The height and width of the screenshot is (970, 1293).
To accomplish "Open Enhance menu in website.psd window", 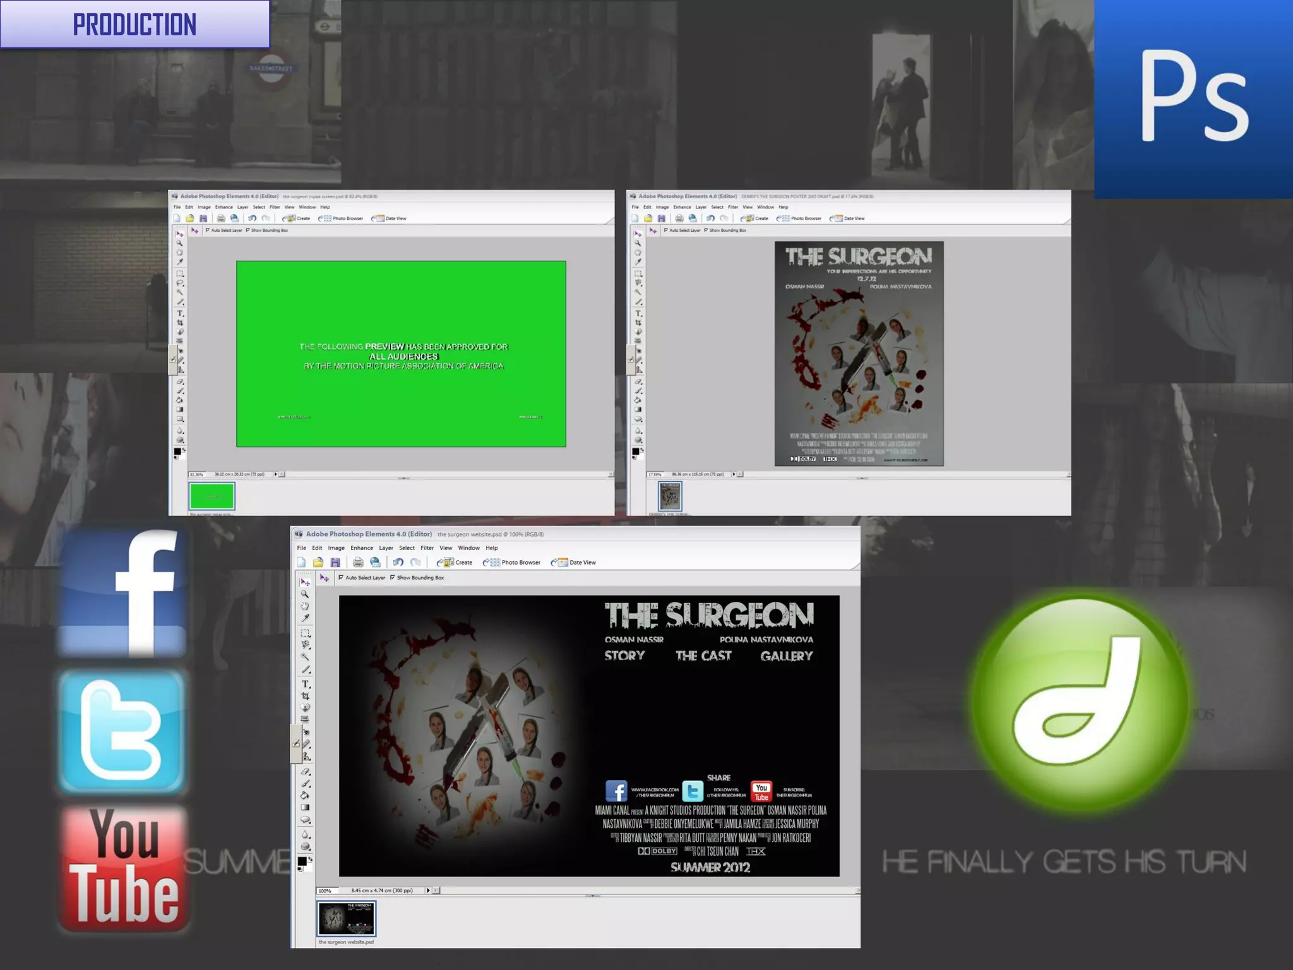I will click(x=362, y=548).
